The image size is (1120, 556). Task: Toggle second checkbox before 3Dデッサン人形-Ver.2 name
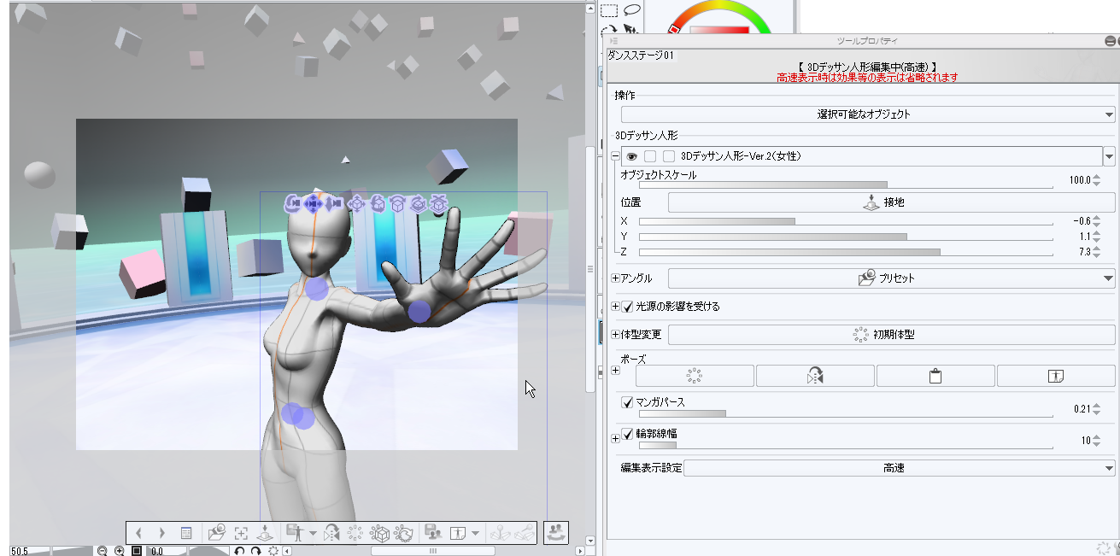pyautogui.click(x=669, y=156)
